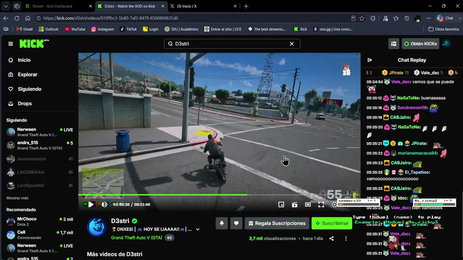The height and width of the screenshot is (260, 463).
Task: Click the search box containing D3stri
Action: click(x=232, y=44)
